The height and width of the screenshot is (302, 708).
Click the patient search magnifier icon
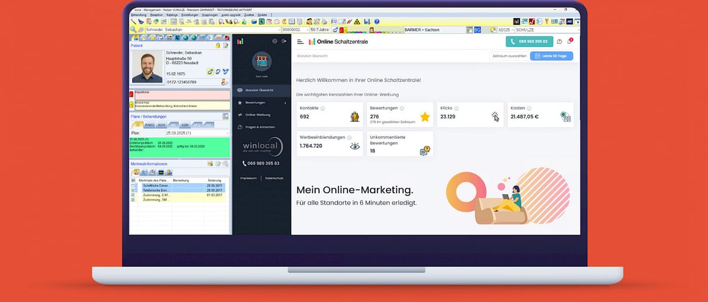(x=133, y=29)
